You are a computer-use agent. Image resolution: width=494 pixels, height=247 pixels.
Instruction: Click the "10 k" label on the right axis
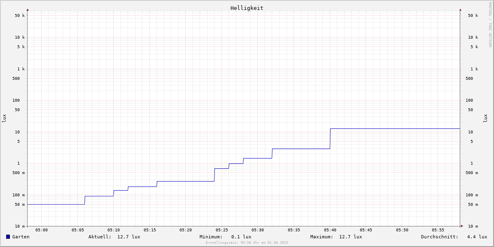click(x=473, y=37)
